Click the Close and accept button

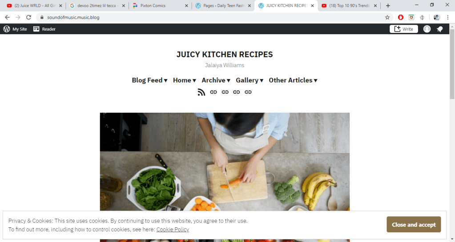[x=414, y=225]
